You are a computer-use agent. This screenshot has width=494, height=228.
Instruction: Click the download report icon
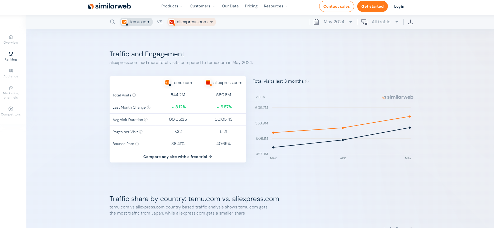411,22
